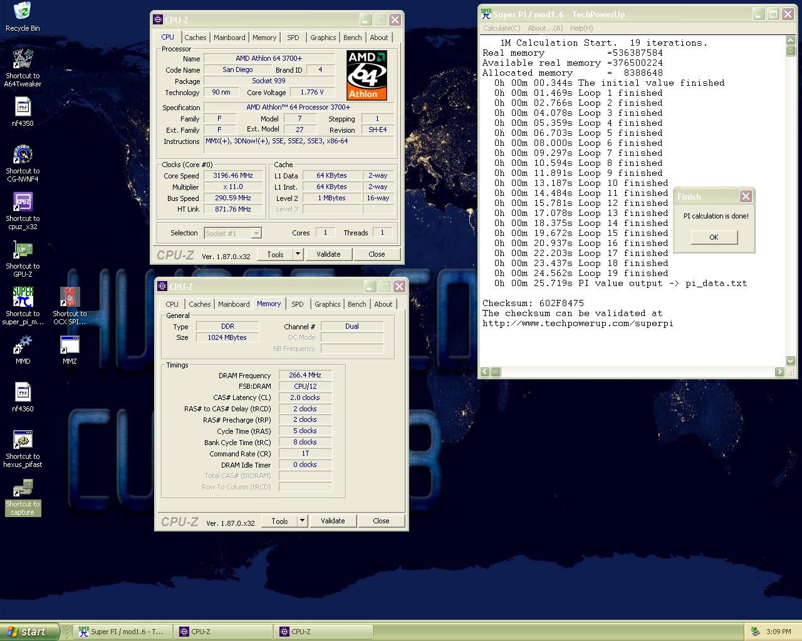Click the Core Speed 3196.46 MHz value
802x641 pixels.
pyautogui.click(x=233, y=176)
